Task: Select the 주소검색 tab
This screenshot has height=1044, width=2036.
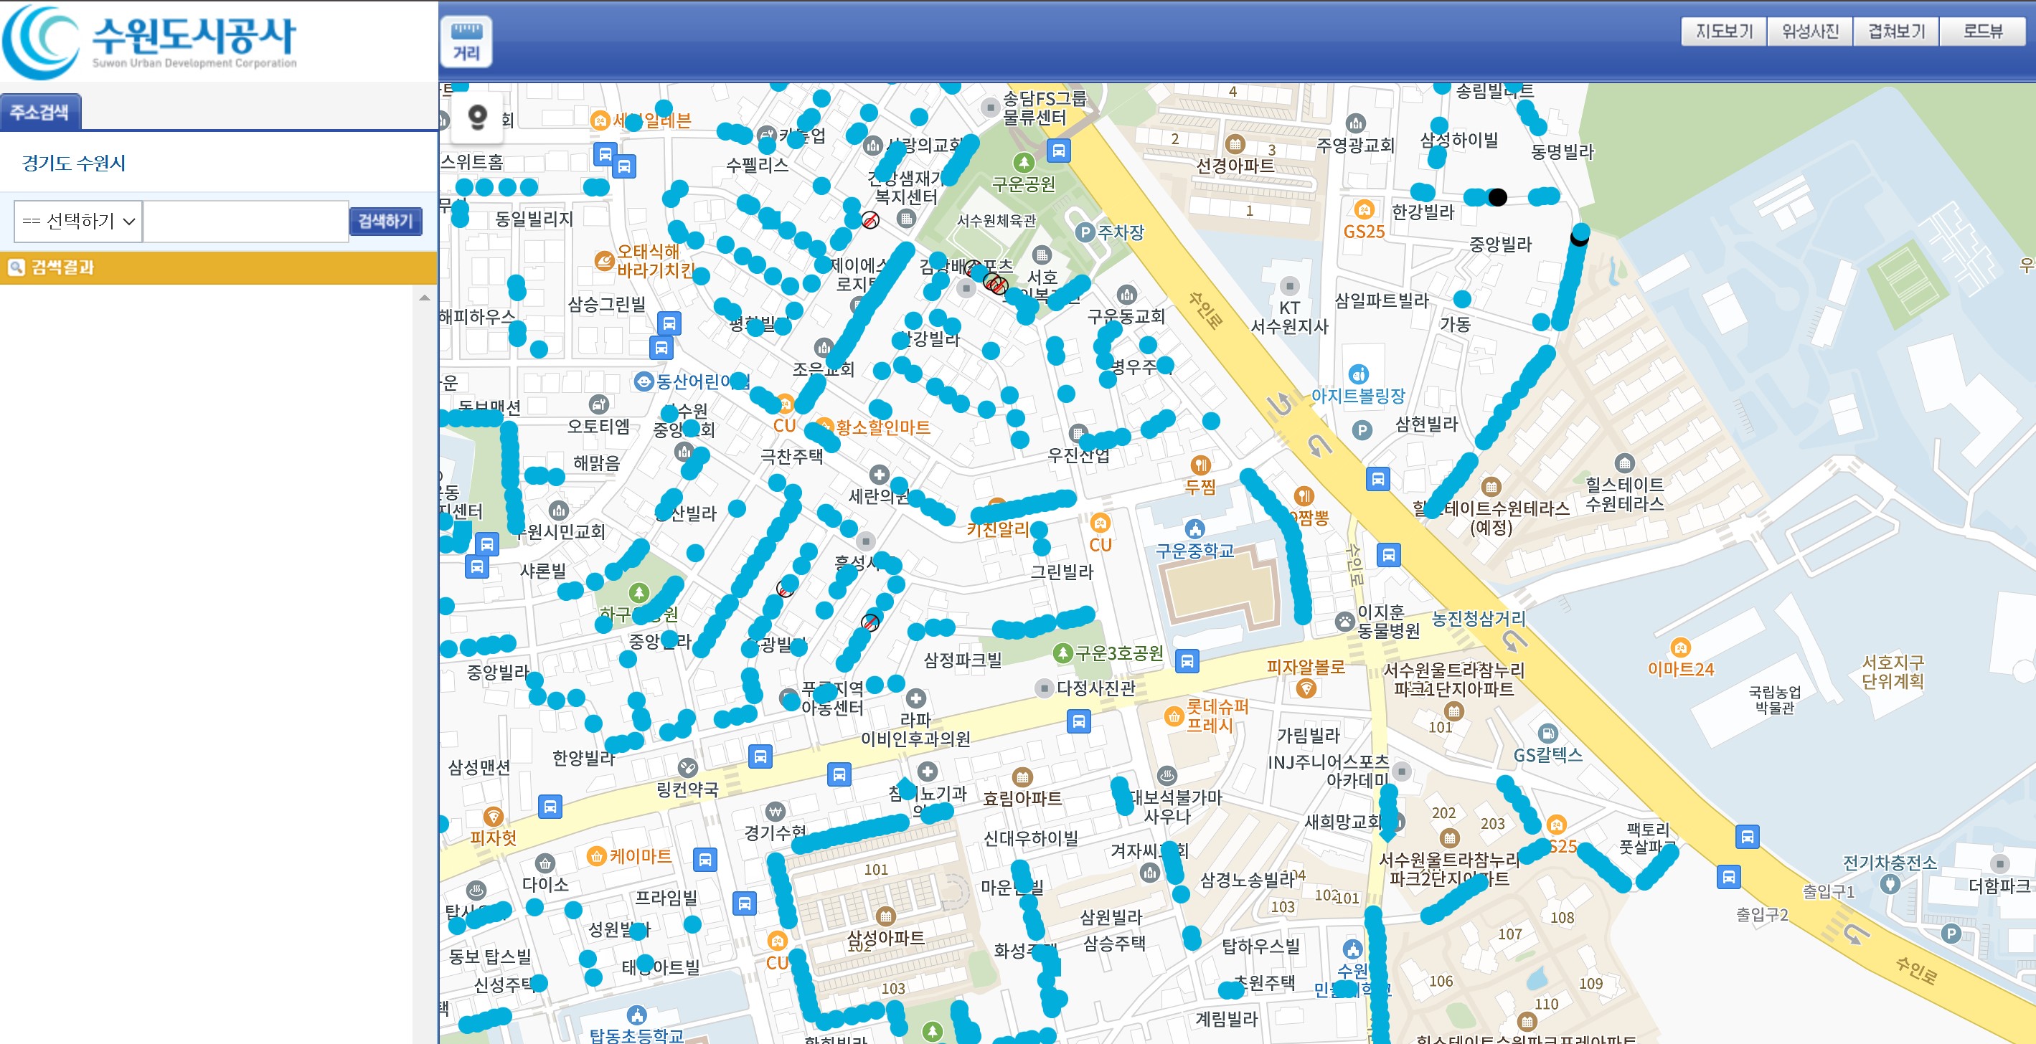Action: point(39,112)
